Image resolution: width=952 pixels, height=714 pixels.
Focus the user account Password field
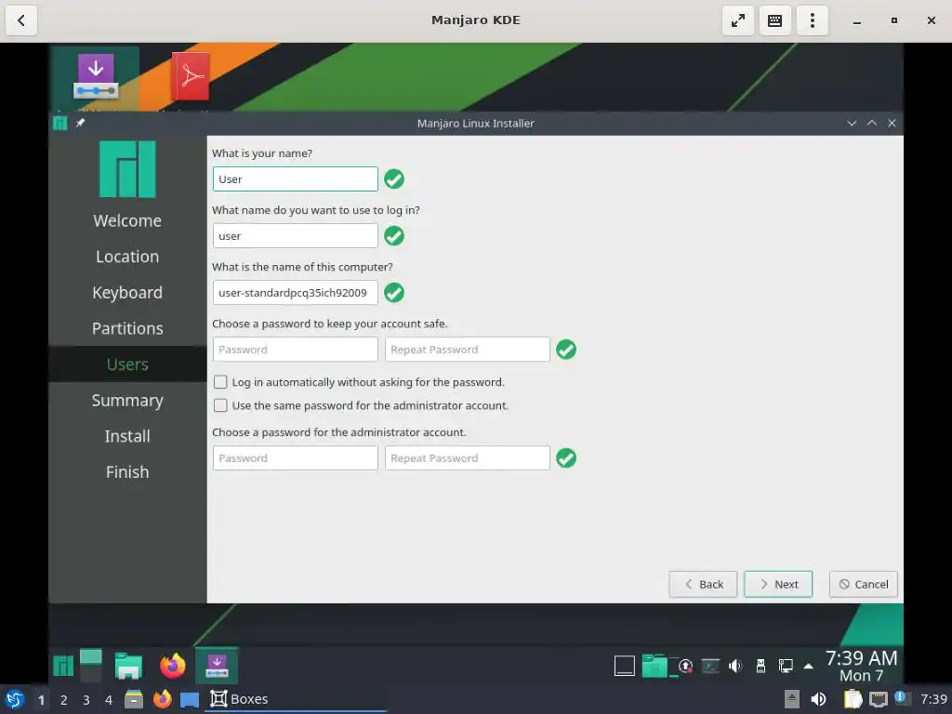tap(295, 350)
